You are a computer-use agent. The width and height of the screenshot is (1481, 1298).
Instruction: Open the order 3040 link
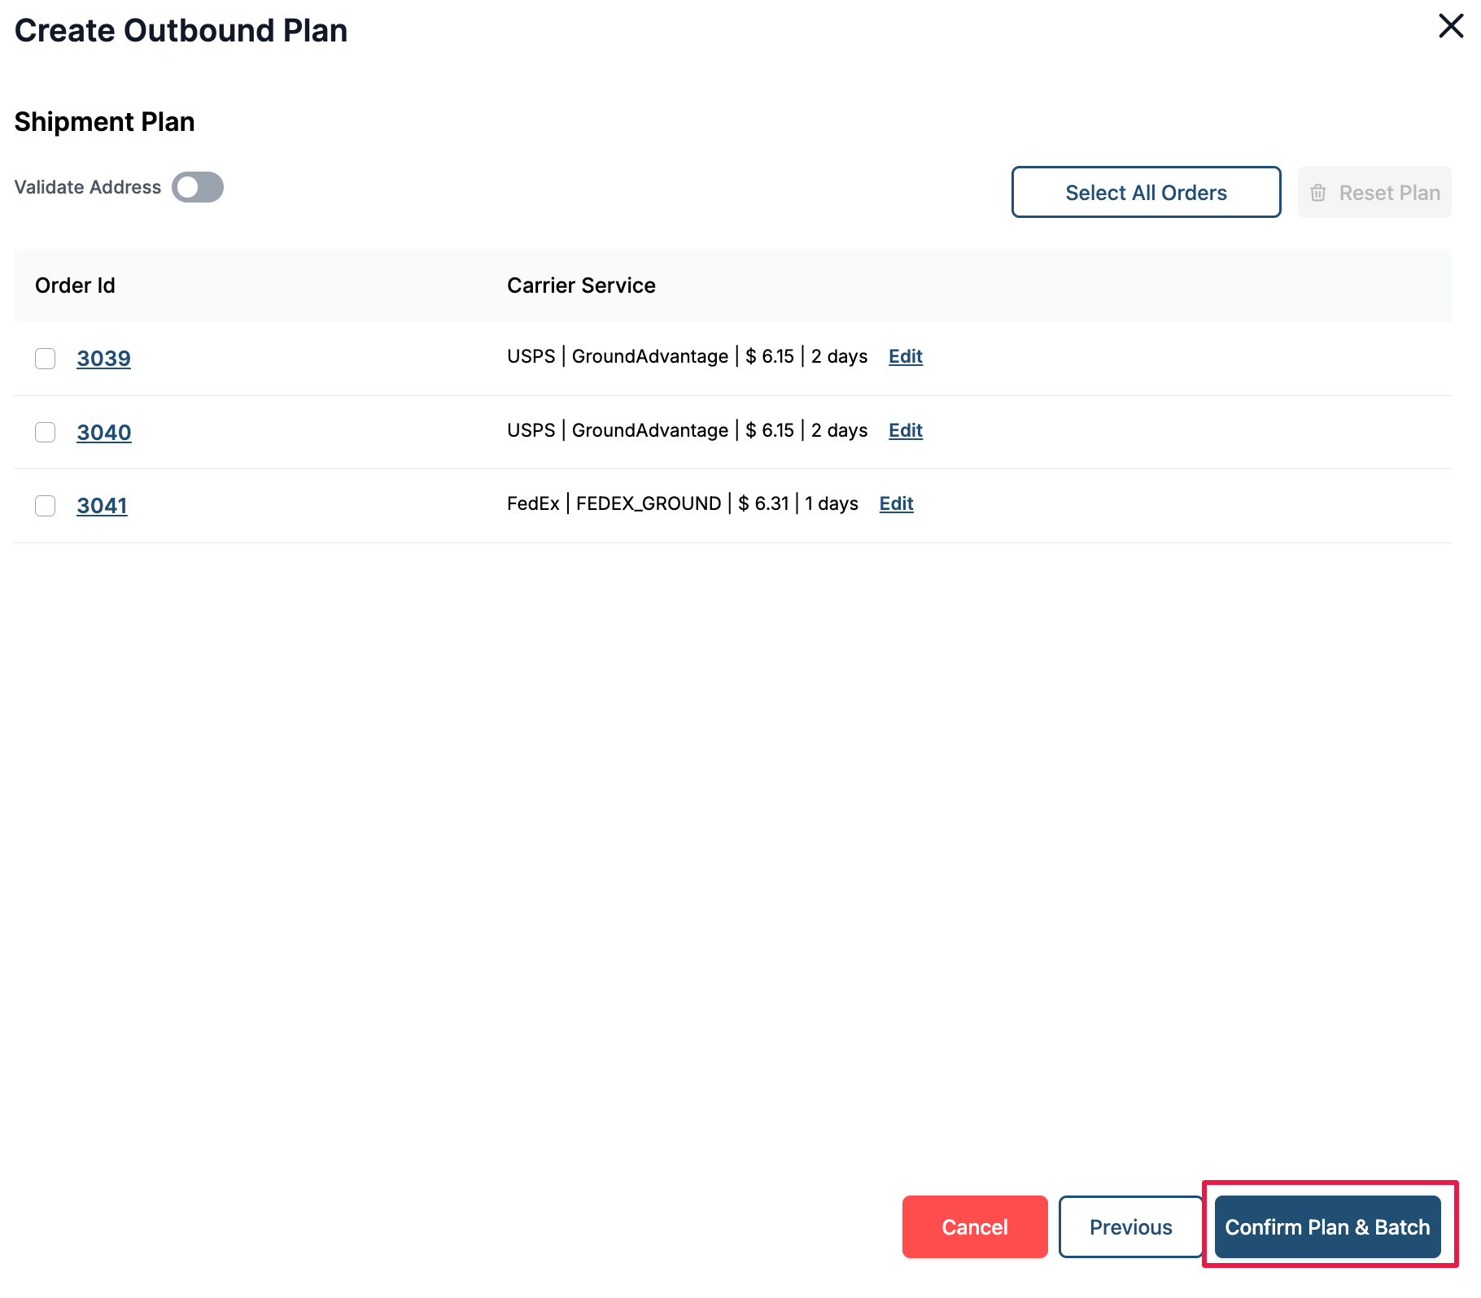pos(103,433)
